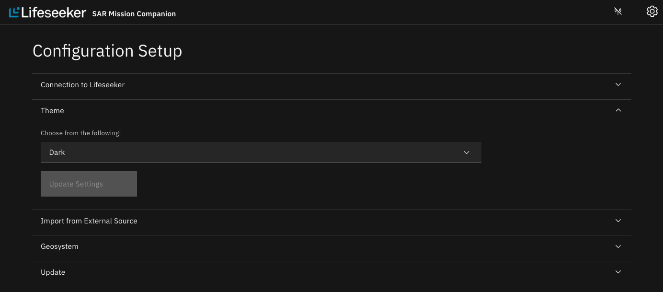Expand the Geosystem section chevron

tap(618, 246)
